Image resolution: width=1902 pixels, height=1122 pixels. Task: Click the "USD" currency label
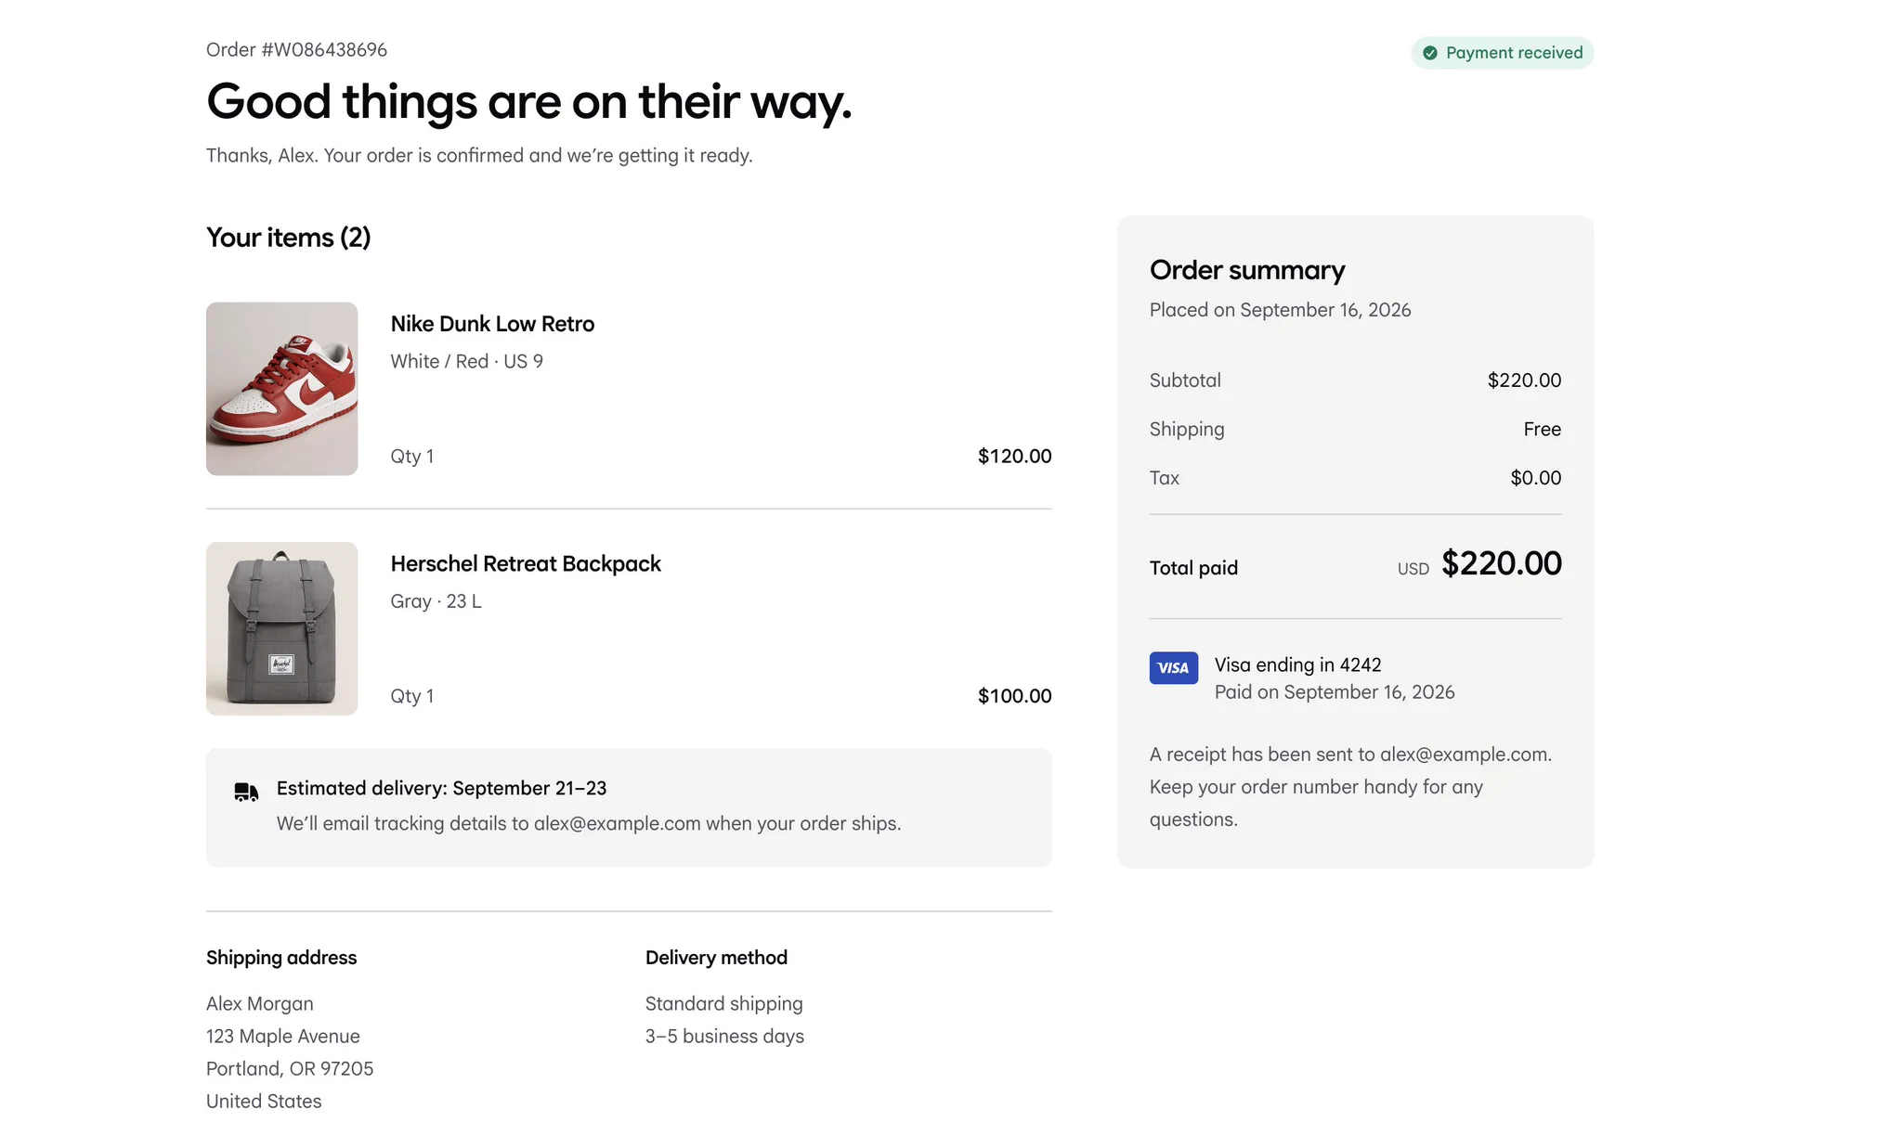click(x=1413, y=569)
